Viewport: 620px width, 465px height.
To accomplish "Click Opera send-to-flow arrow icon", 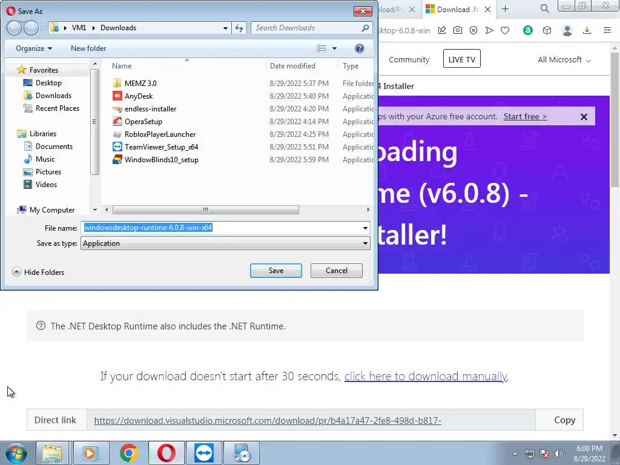I will coord(489,30).
